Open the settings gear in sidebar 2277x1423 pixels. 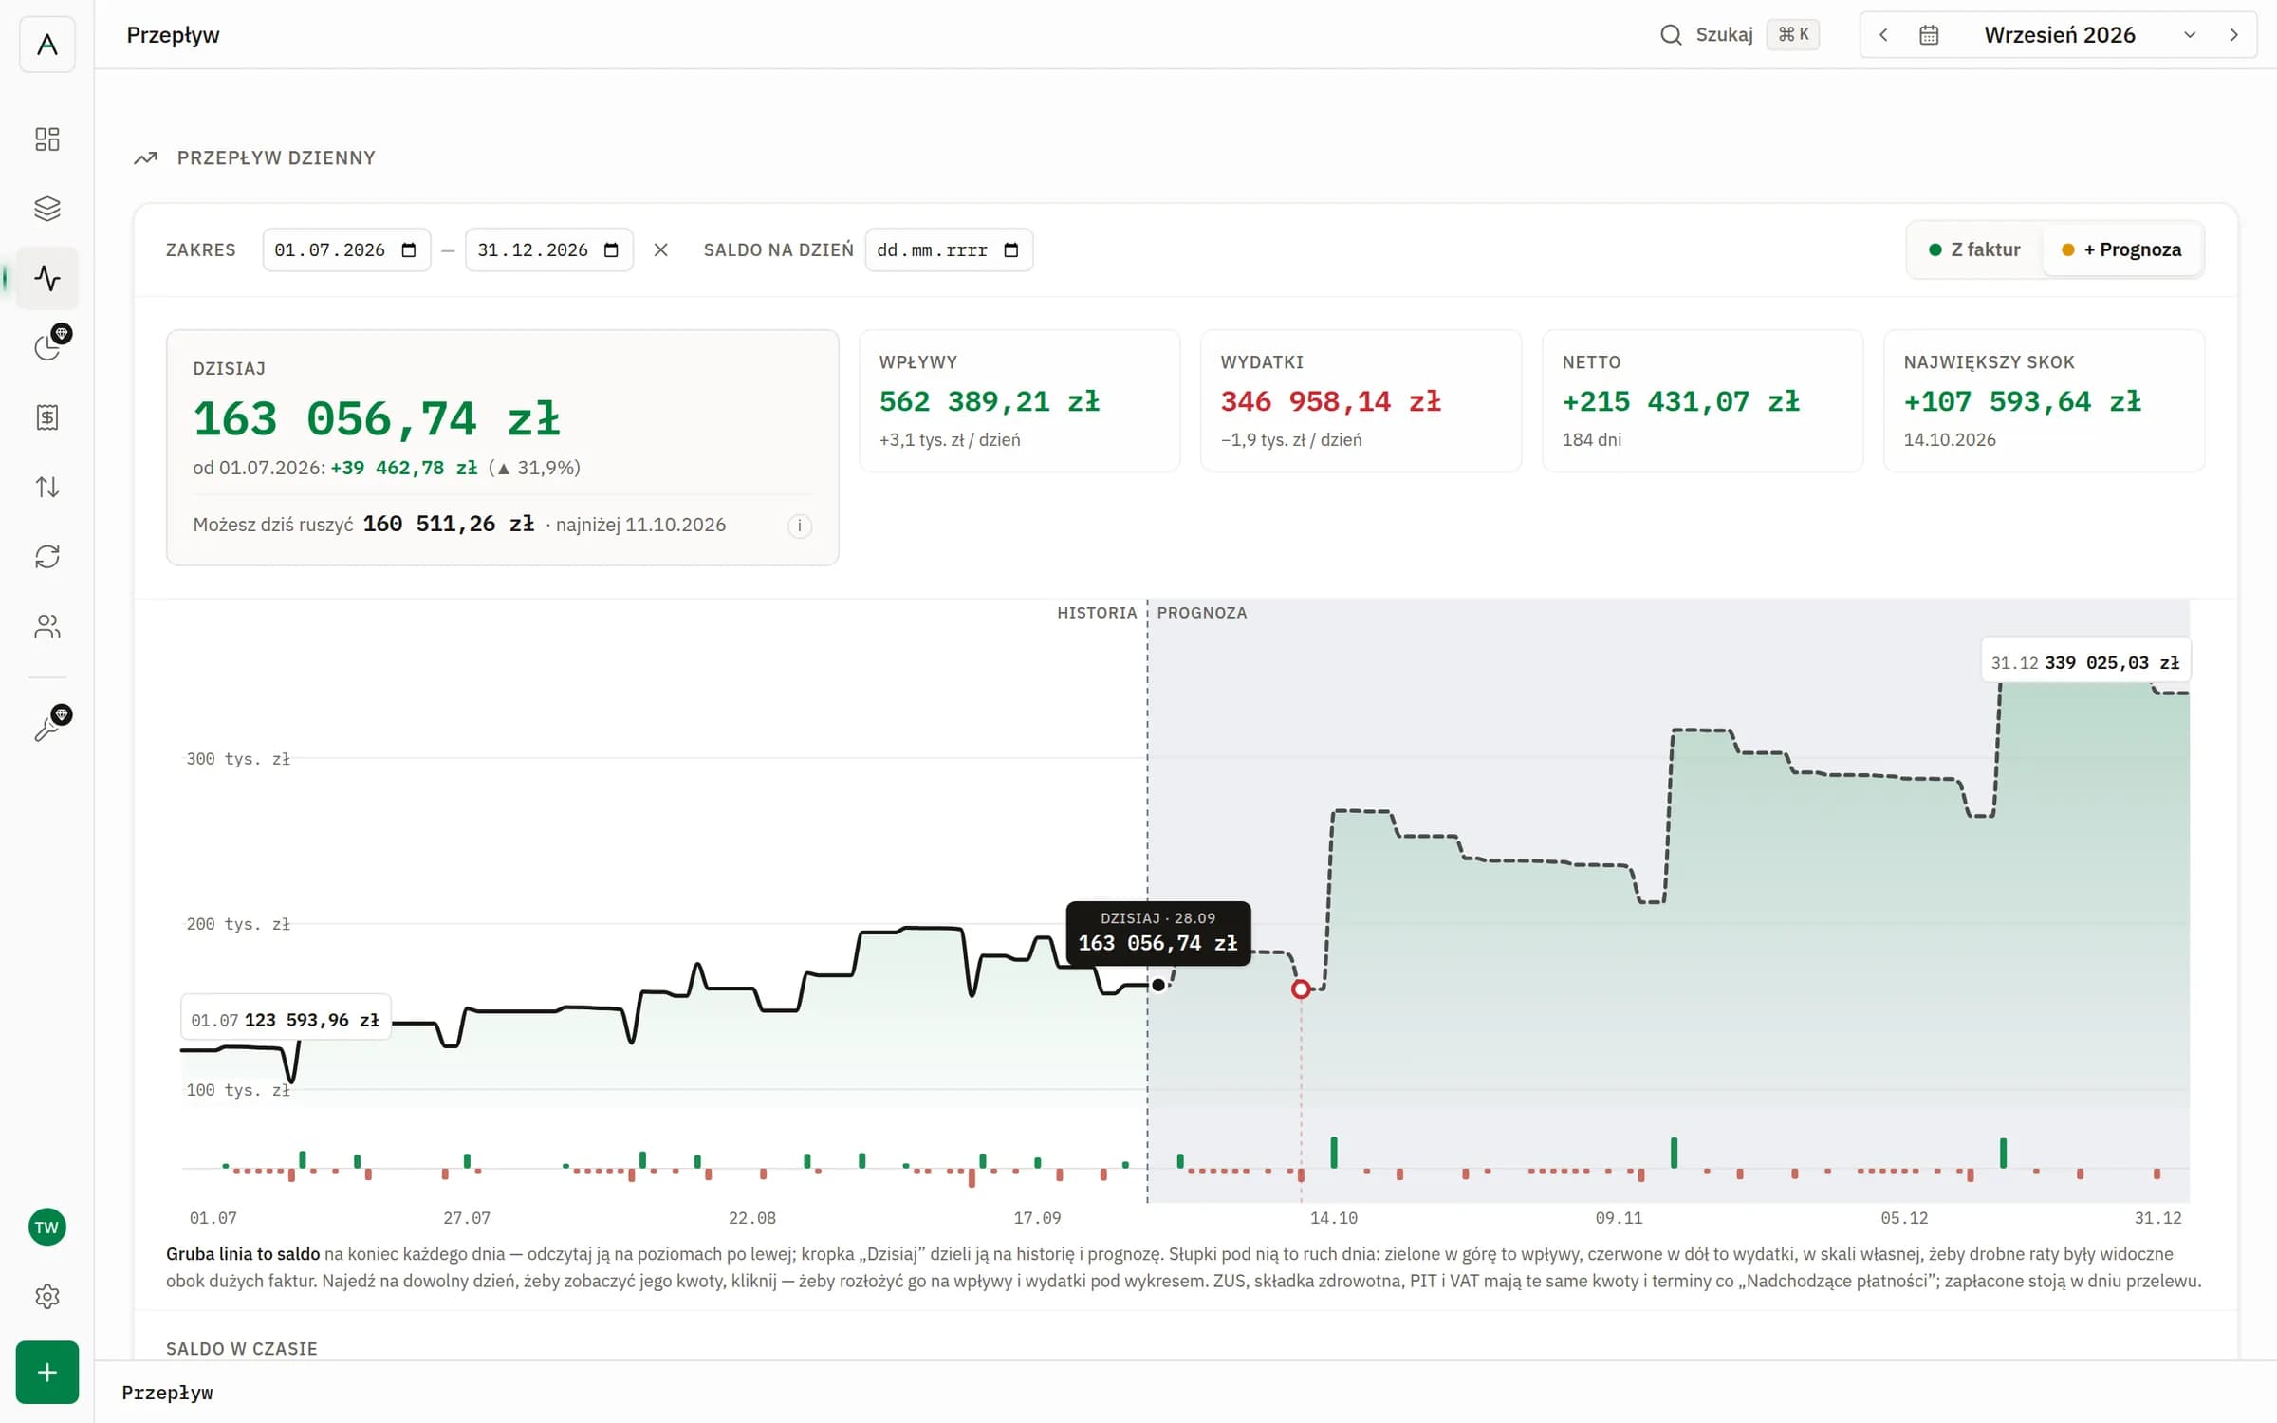click(46, 1296)
